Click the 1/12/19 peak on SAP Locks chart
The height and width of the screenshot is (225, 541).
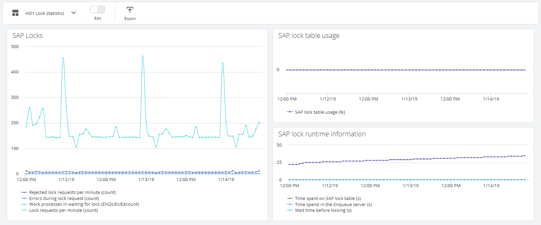tap(63, 58)
